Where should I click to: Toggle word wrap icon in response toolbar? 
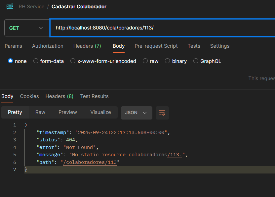162,113
